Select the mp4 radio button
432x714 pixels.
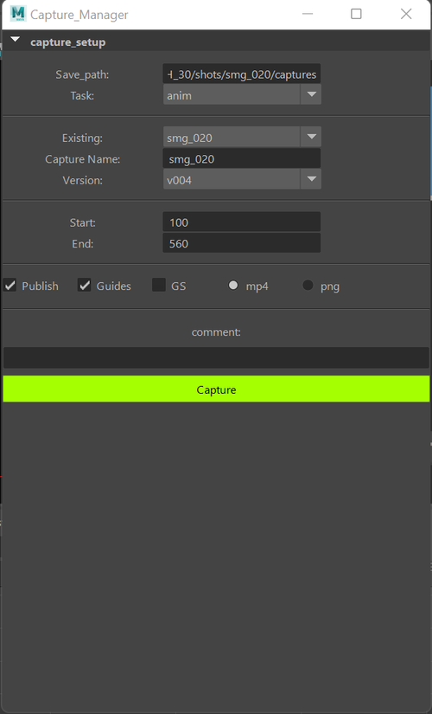click(x=233, y=286)
